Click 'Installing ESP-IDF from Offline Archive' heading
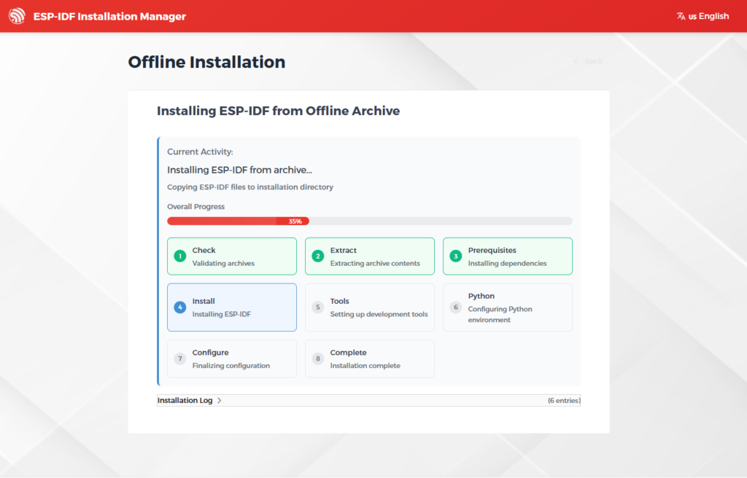 pyautogui.click(x=278, y=111)
